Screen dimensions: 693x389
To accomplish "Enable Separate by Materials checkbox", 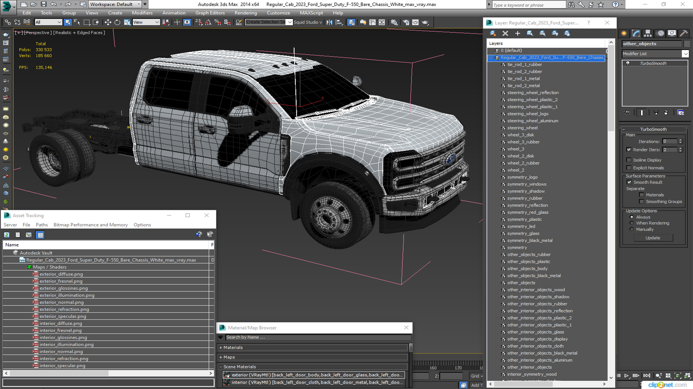I will click(641, 195).
